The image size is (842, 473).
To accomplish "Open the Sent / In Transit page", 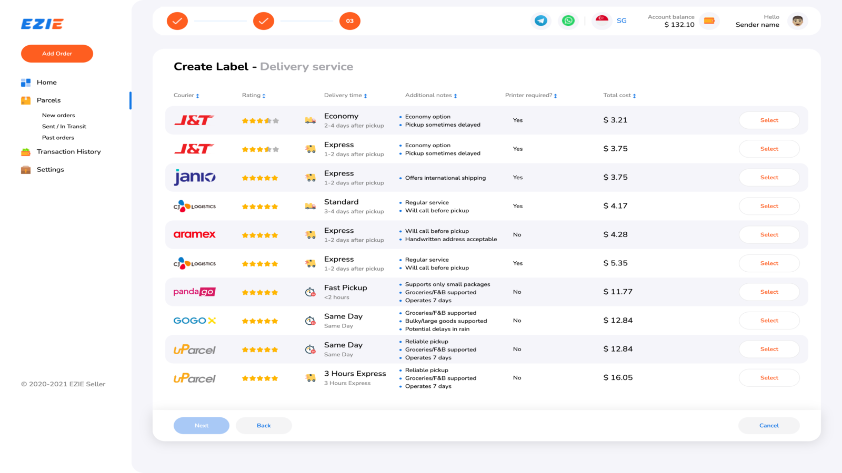I will click(x=64, y=126).
